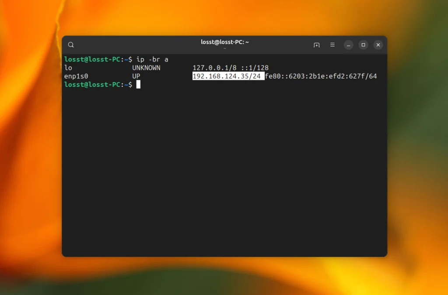Select the enp1s0 interface name
This screenshot has width=448, height=295.
tap(77, 76)
